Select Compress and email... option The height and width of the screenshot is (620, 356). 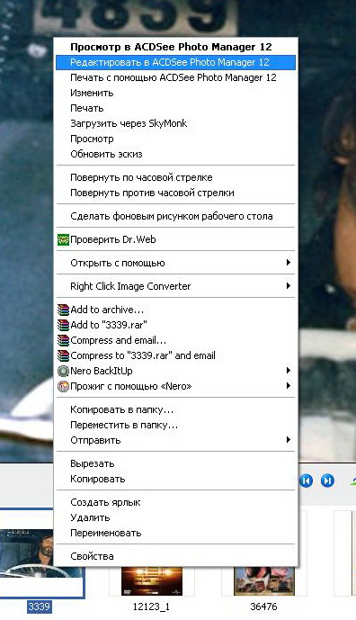point(176,340)
